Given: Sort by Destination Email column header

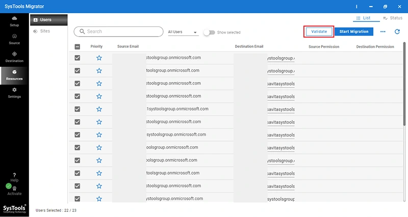Looking at the screenshot, I should 249,46.
